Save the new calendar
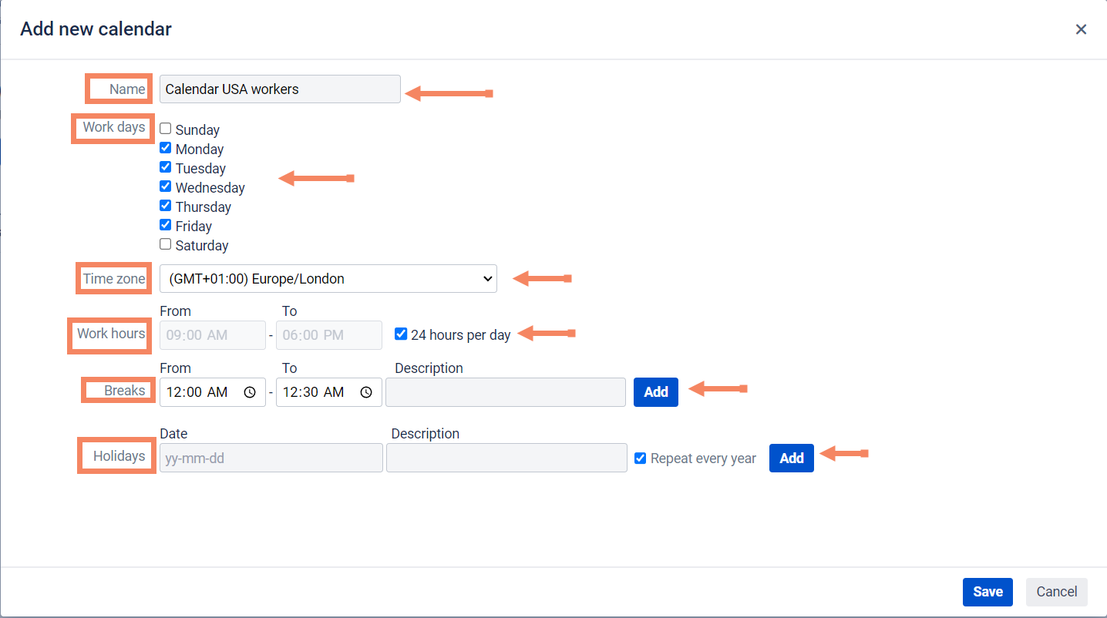This screenshot has height=618, width=1107. point(987,592)
